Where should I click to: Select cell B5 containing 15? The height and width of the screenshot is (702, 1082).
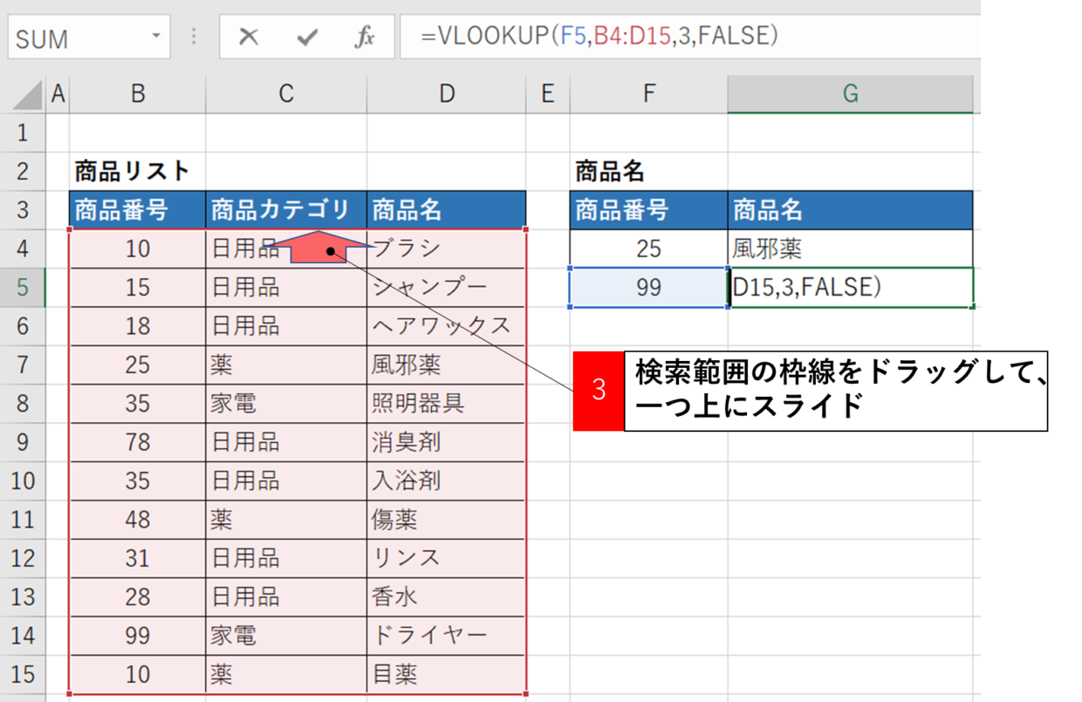(137, 287)
